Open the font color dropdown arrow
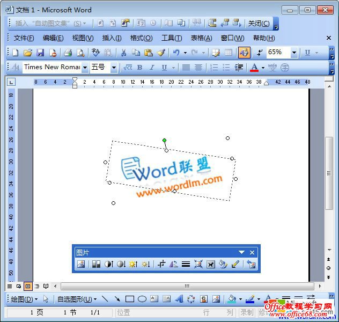Image resolution: width=339 pixels, height=322 pixels. 263,68
